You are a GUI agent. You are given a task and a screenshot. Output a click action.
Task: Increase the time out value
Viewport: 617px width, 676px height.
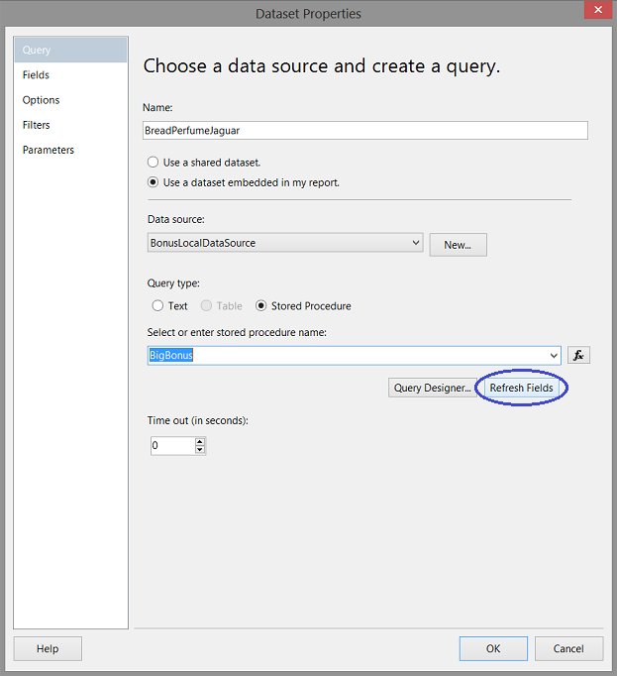pyautogui.click(x=200, y=442)
